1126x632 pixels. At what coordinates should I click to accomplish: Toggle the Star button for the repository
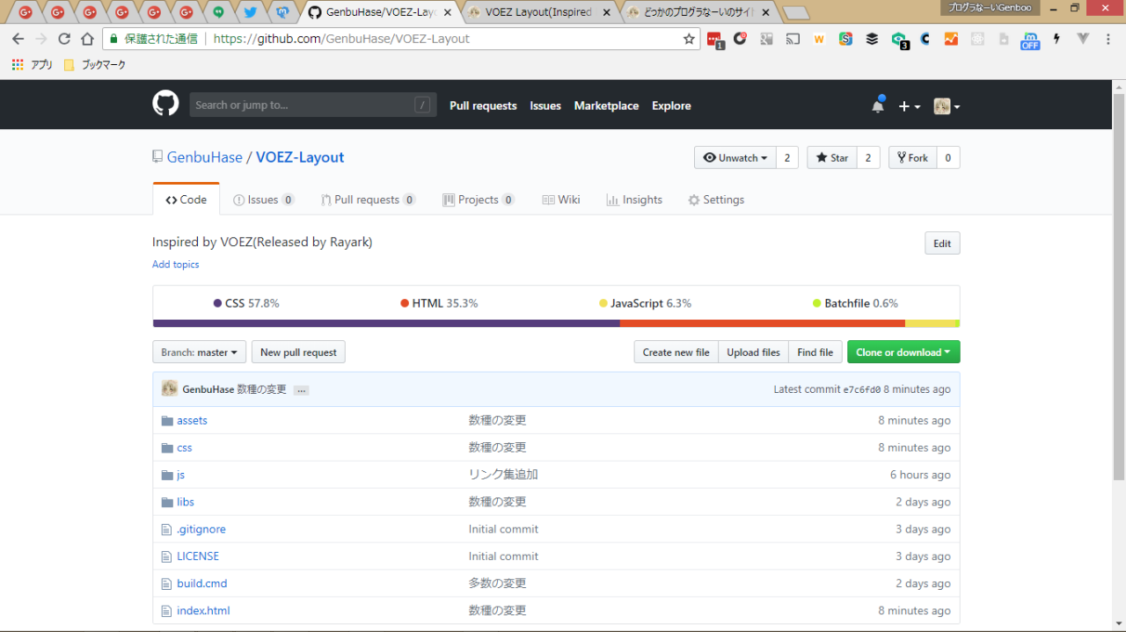(x=831, y=157)
